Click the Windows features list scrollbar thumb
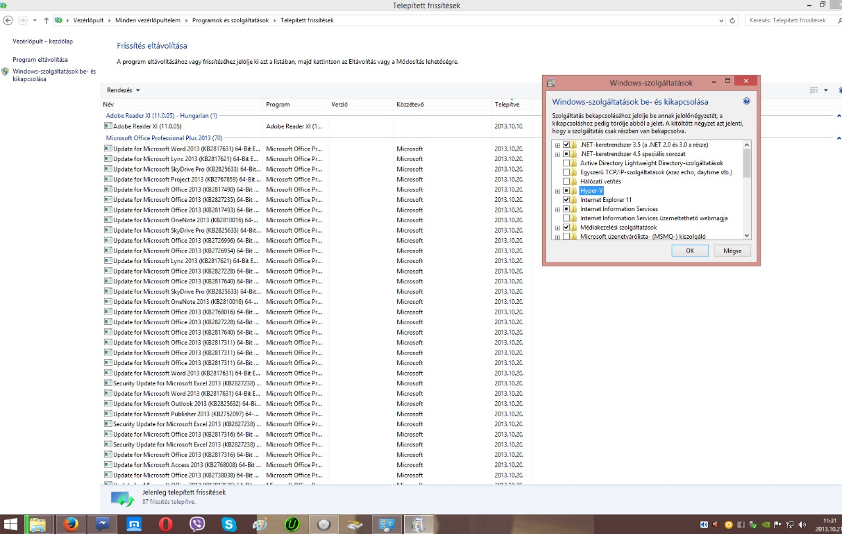 coord(747,163)
